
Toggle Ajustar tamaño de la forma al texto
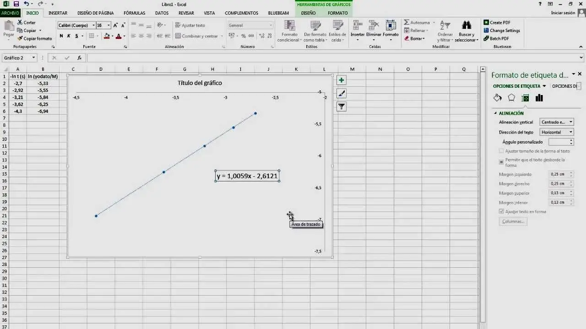(501, 151)
